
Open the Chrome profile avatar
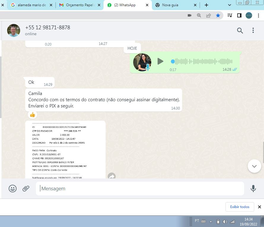tap(249, 15)
